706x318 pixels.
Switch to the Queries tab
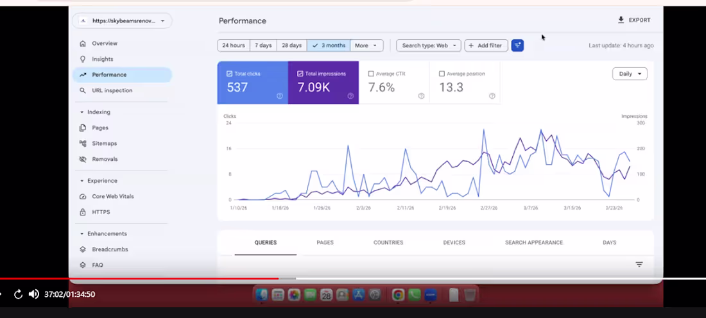266,242
